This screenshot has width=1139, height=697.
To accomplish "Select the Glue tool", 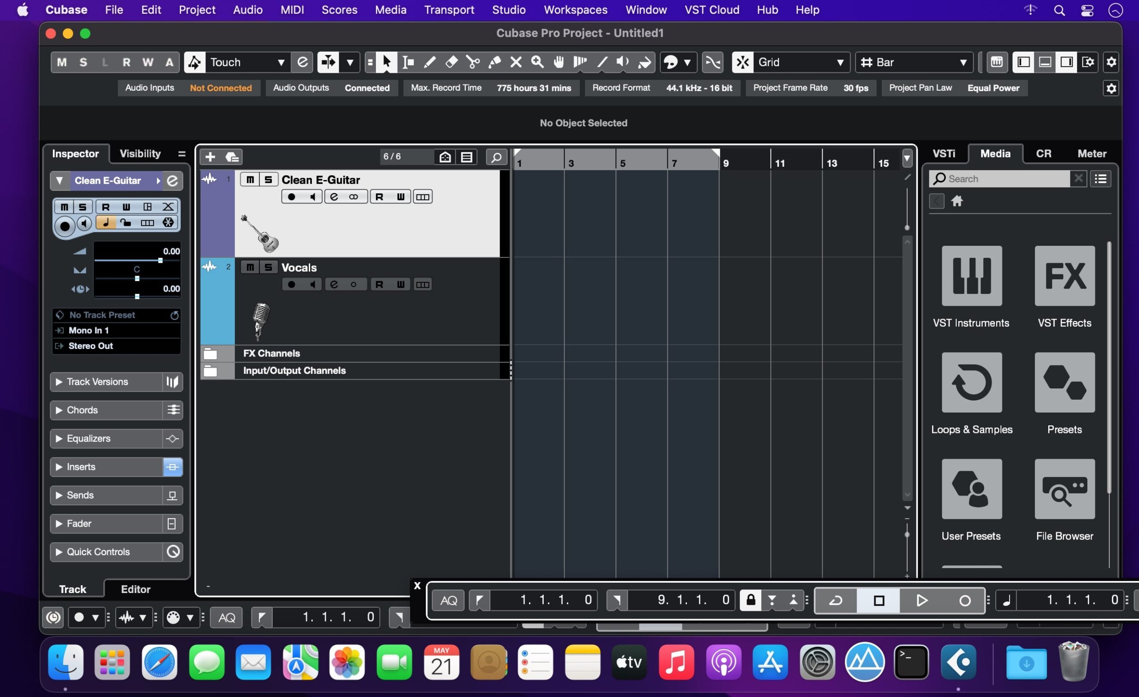I will coord(494,62).
